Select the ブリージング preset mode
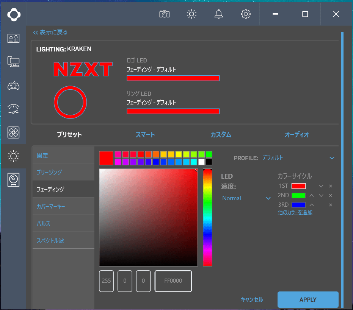Viewport: 353px width, 310px height. (63, 172)
